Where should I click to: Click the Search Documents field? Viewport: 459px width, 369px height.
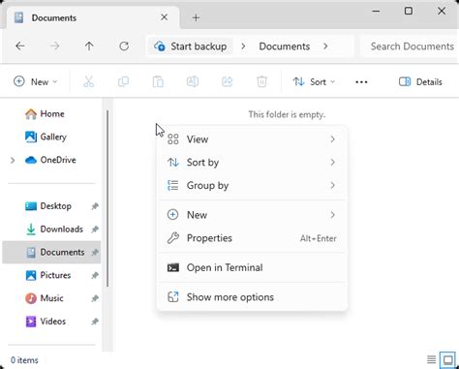click(410, 46)
